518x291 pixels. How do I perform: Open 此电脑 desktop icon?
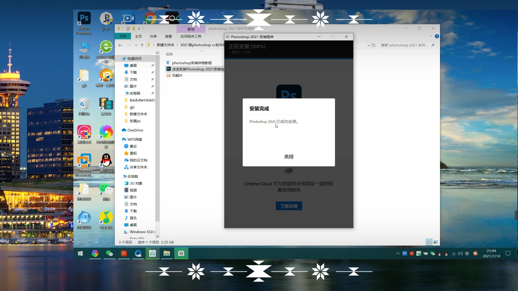[84, 50]
